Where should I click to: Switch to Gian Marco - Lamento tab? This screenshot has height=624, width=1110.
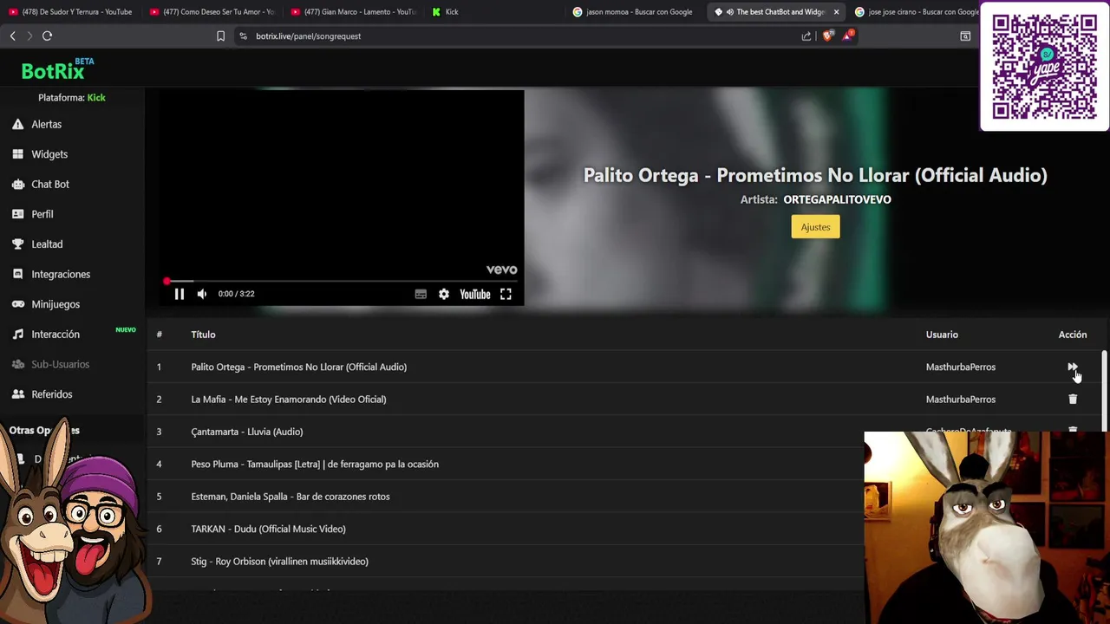pyautogui.click(x=353, y=11)
